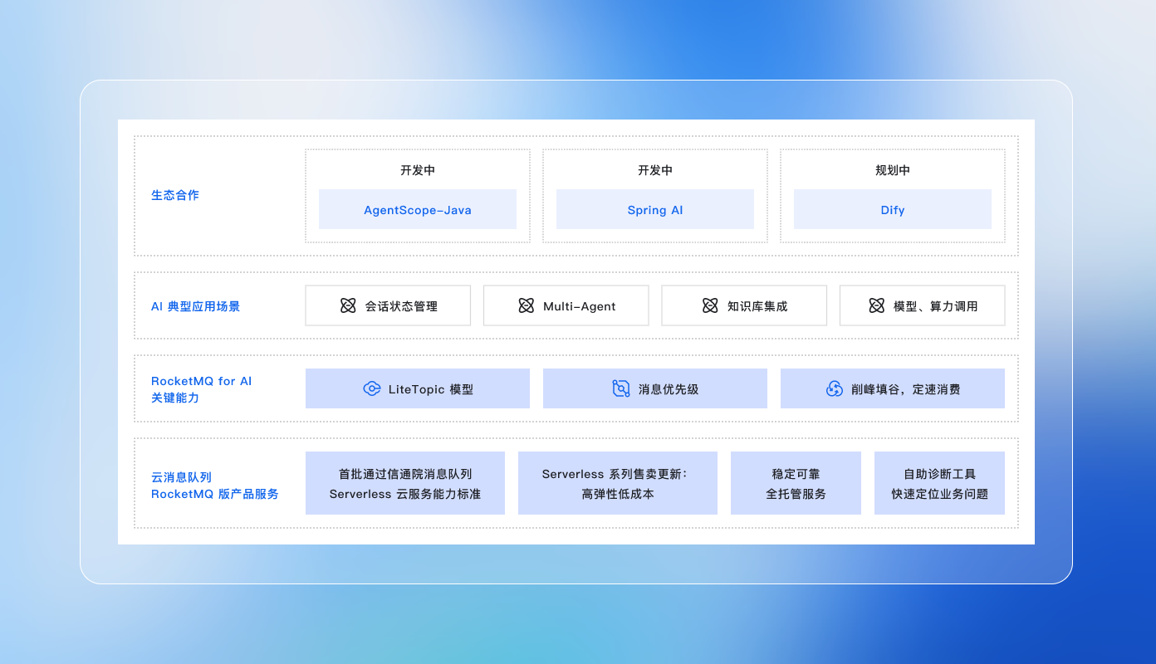The height and width of the screenshot is (664, 1156).
Task: Click the LiteTopic 模型 text
Action: pos(431,389)
